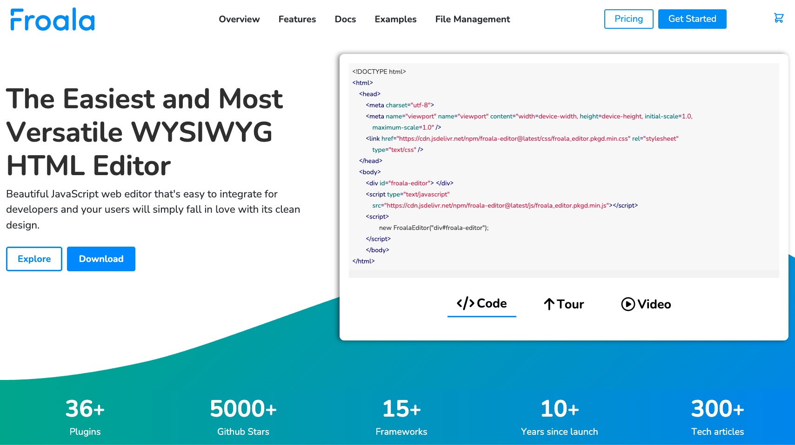Click the 300+ Tech articles stat

point(717,417)
